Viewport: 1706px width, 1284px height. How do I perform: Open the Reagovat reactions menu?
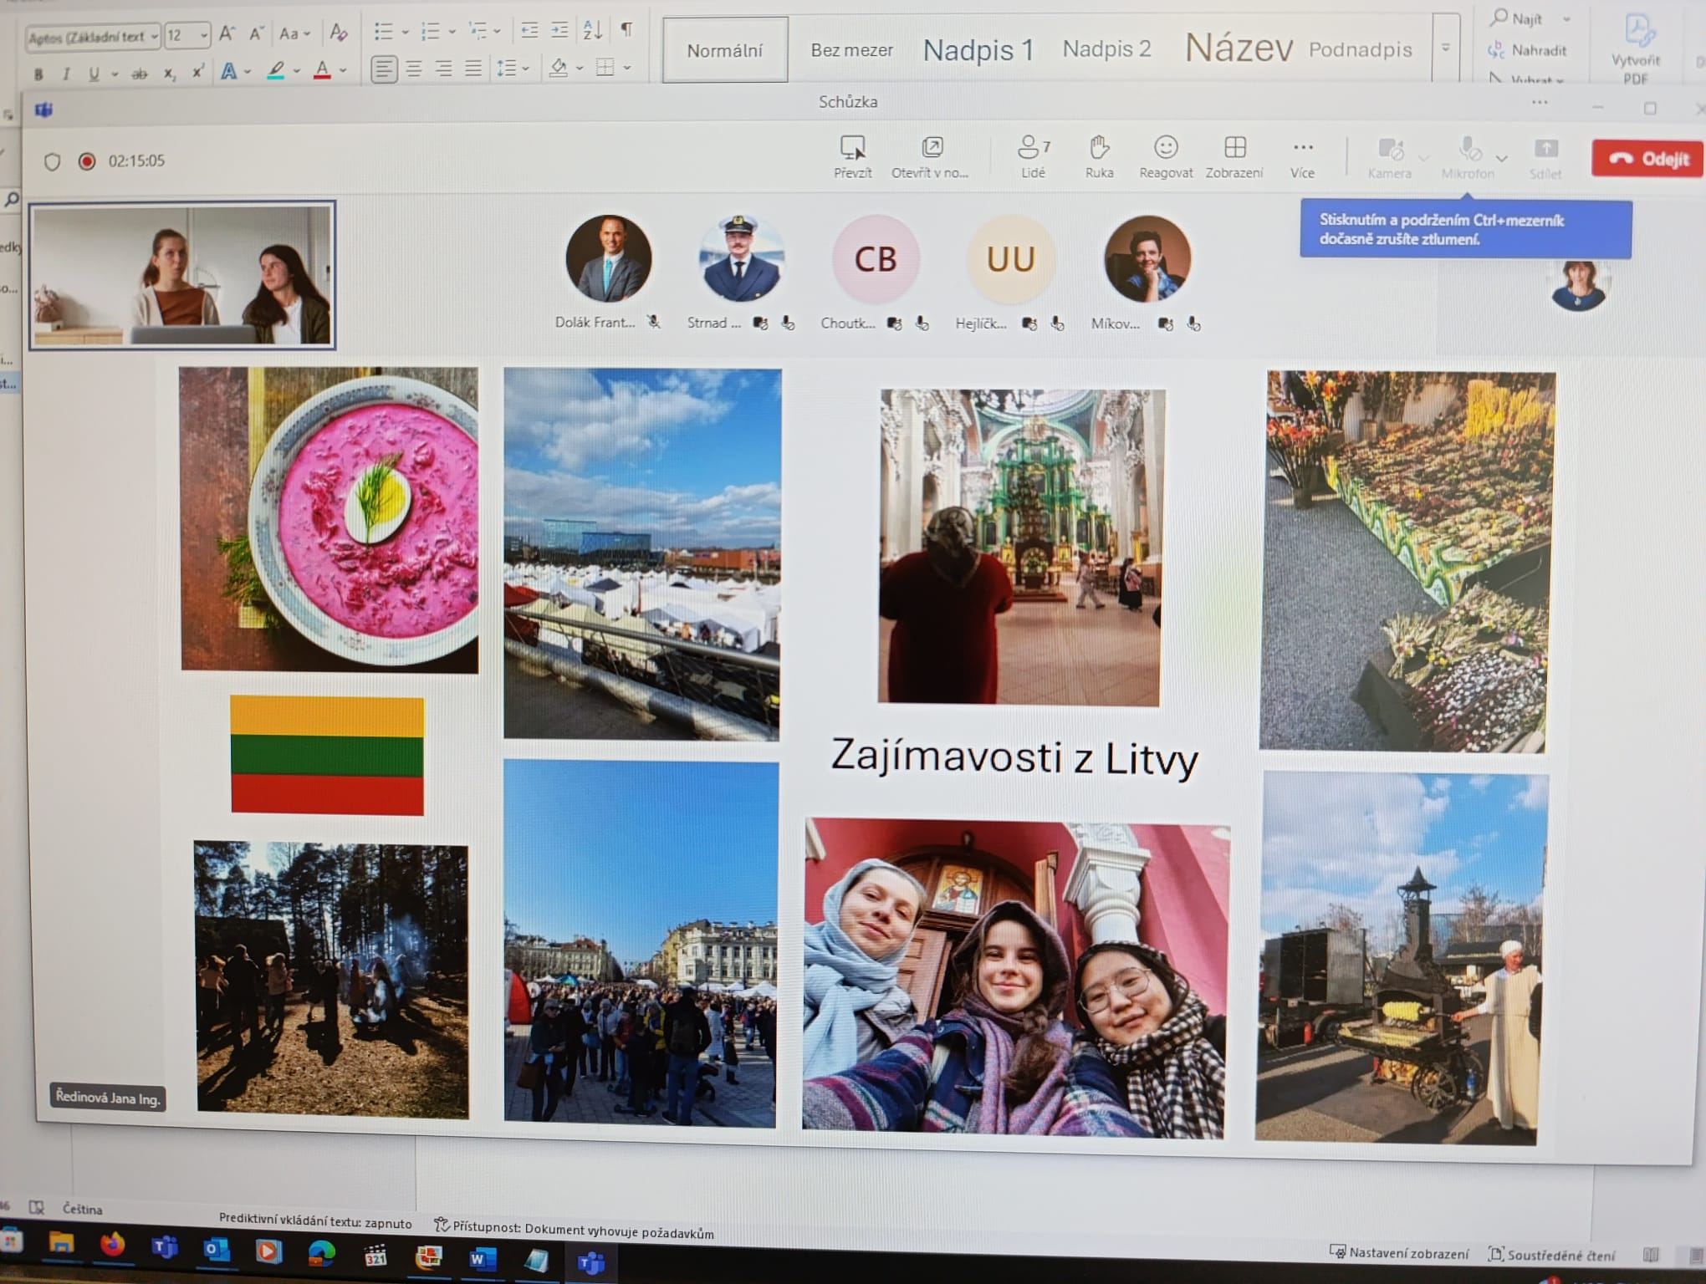pyautogui.click(x=1166, y=149)
